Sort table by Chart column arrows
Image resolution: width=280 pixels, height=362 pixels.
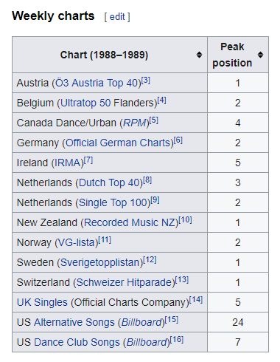(x=199, y=55)
